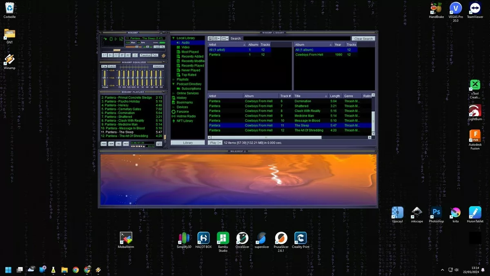The image size is (490, 276).
Task: Collapse the Podcast Directory section
Action: click(x=174, y=84)
